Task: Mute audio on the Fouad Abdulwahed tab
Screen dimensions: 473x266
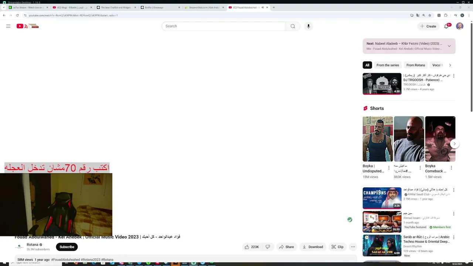Action: pos(263,7)
